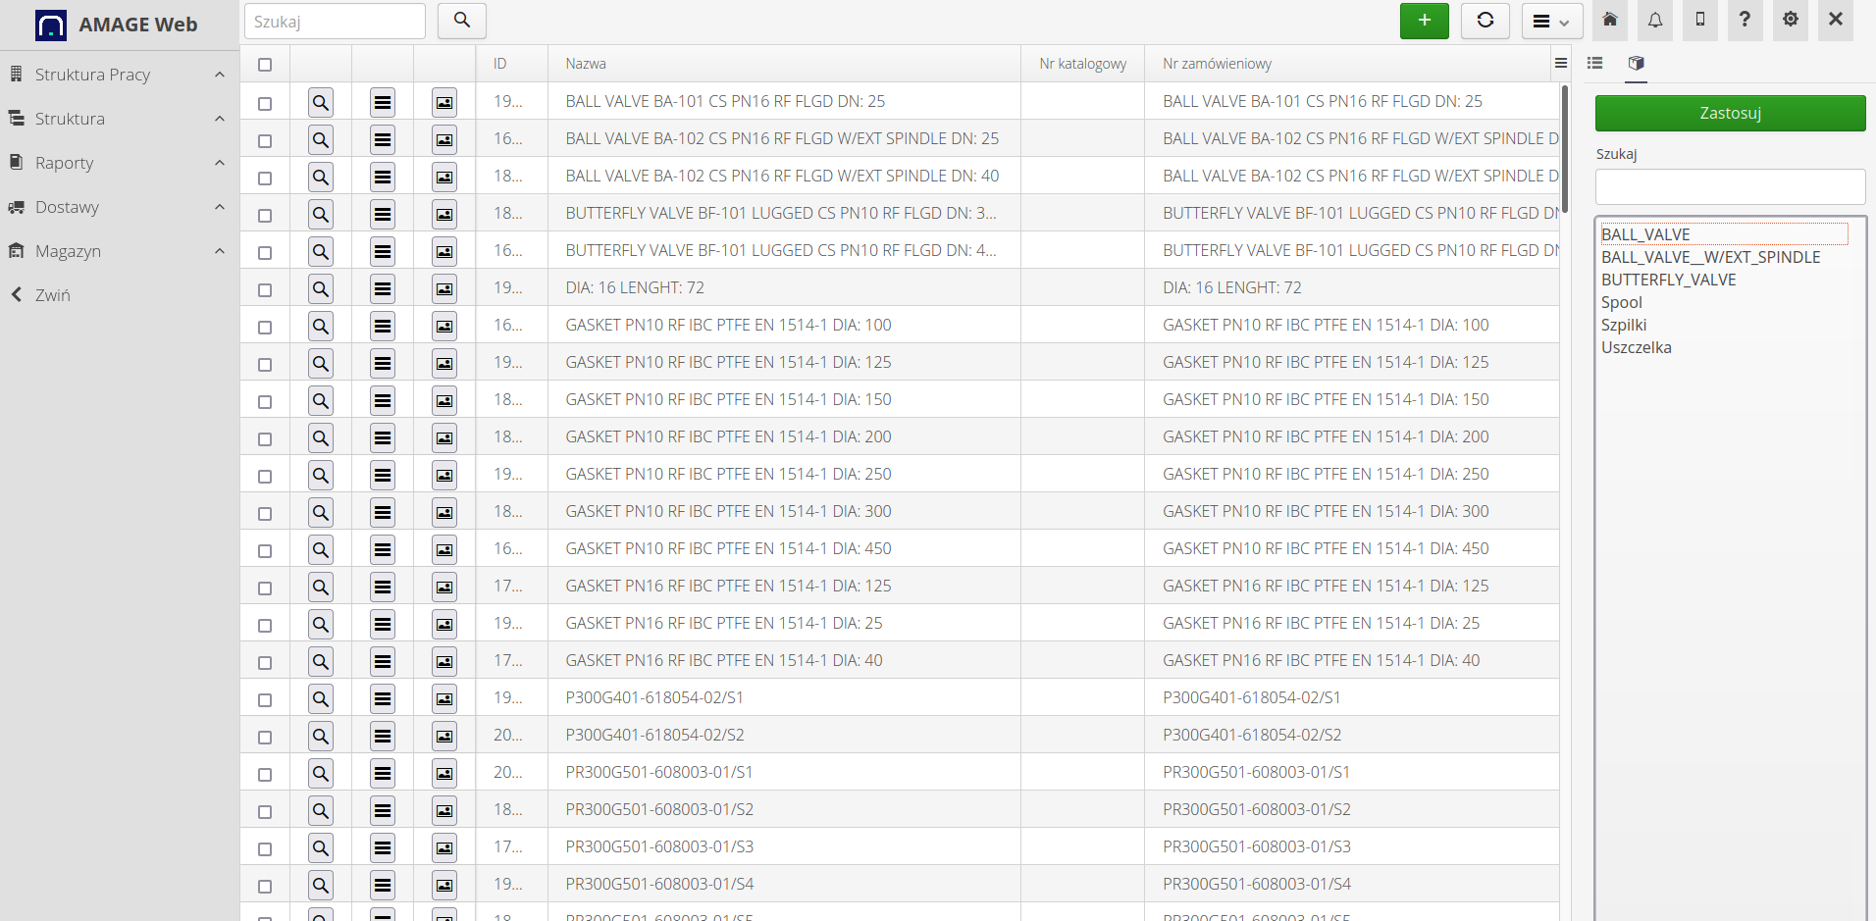Click the green add new item button
Image resolution: width=1876 pixels, height=921 pixels.
pos(1424,21)
